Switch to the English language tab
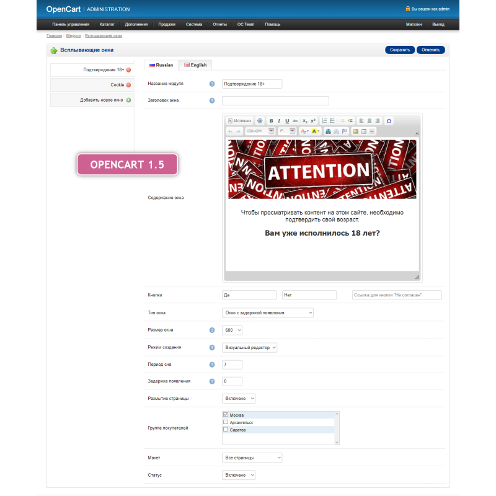 195,65
